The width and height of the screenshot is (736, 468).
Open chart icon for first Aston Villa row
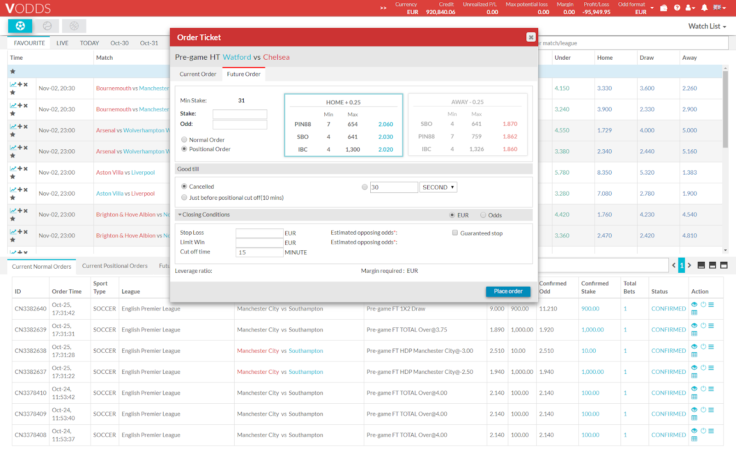13,169
